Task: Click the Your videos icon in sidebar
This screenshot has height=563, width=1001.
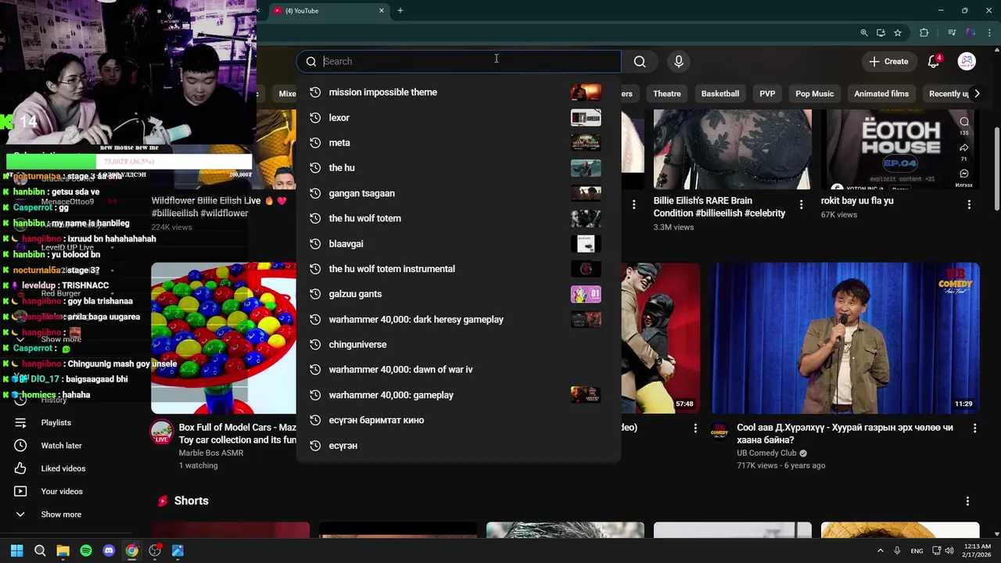Action: [x=20, y=492]
